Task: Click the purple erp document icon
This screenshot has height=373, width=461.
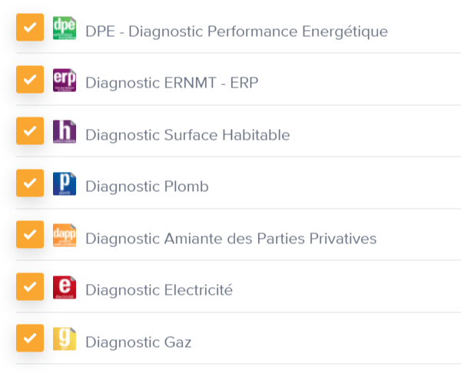Action: [65, 80]
